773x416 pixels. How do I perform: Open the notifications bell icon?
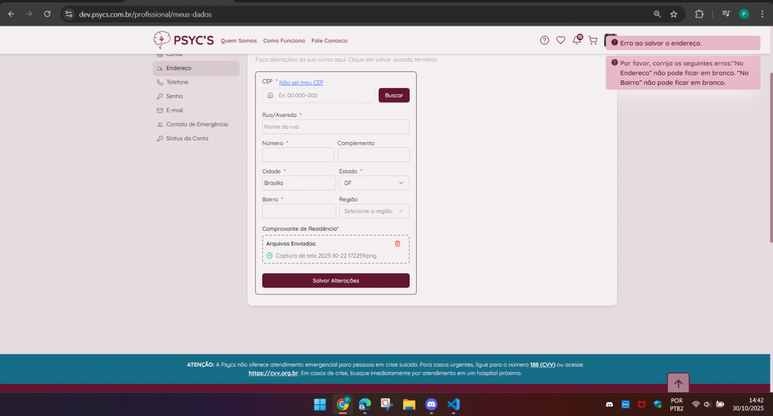pyautogui.click(x=577, y=40)
